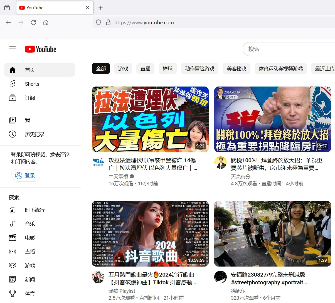Click the 登录 sign-in button
Viewport: 335px width, 303px height.
[26, 176]
